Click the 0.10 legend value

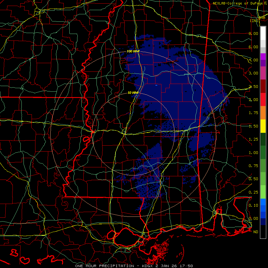pyautogui.click(x=253, y=205)
